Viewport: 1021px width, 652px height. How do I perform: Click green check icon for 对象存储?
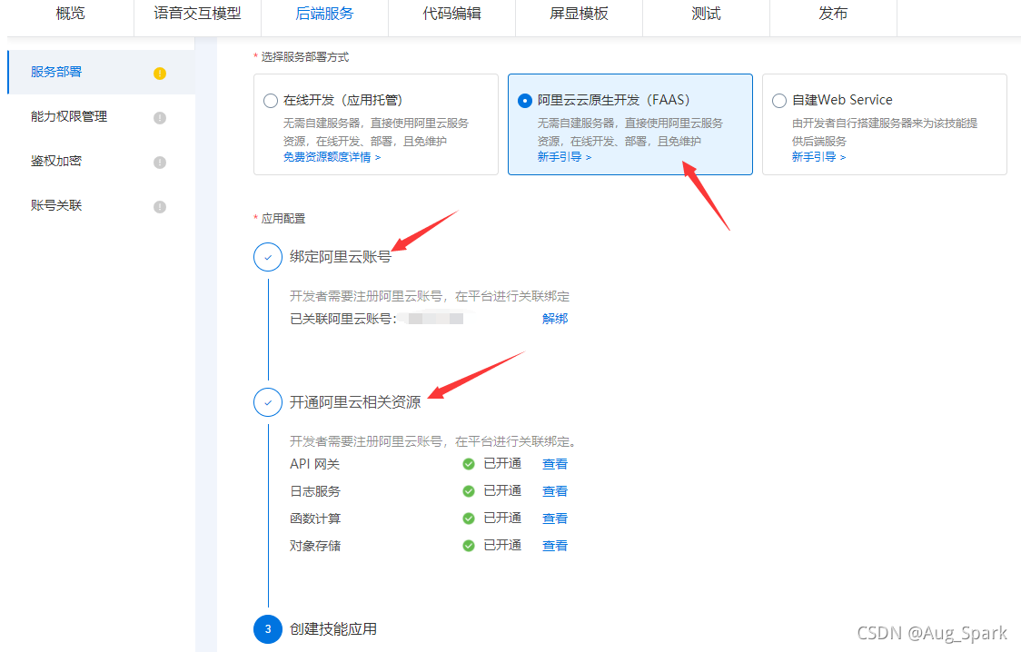[468, 546]
